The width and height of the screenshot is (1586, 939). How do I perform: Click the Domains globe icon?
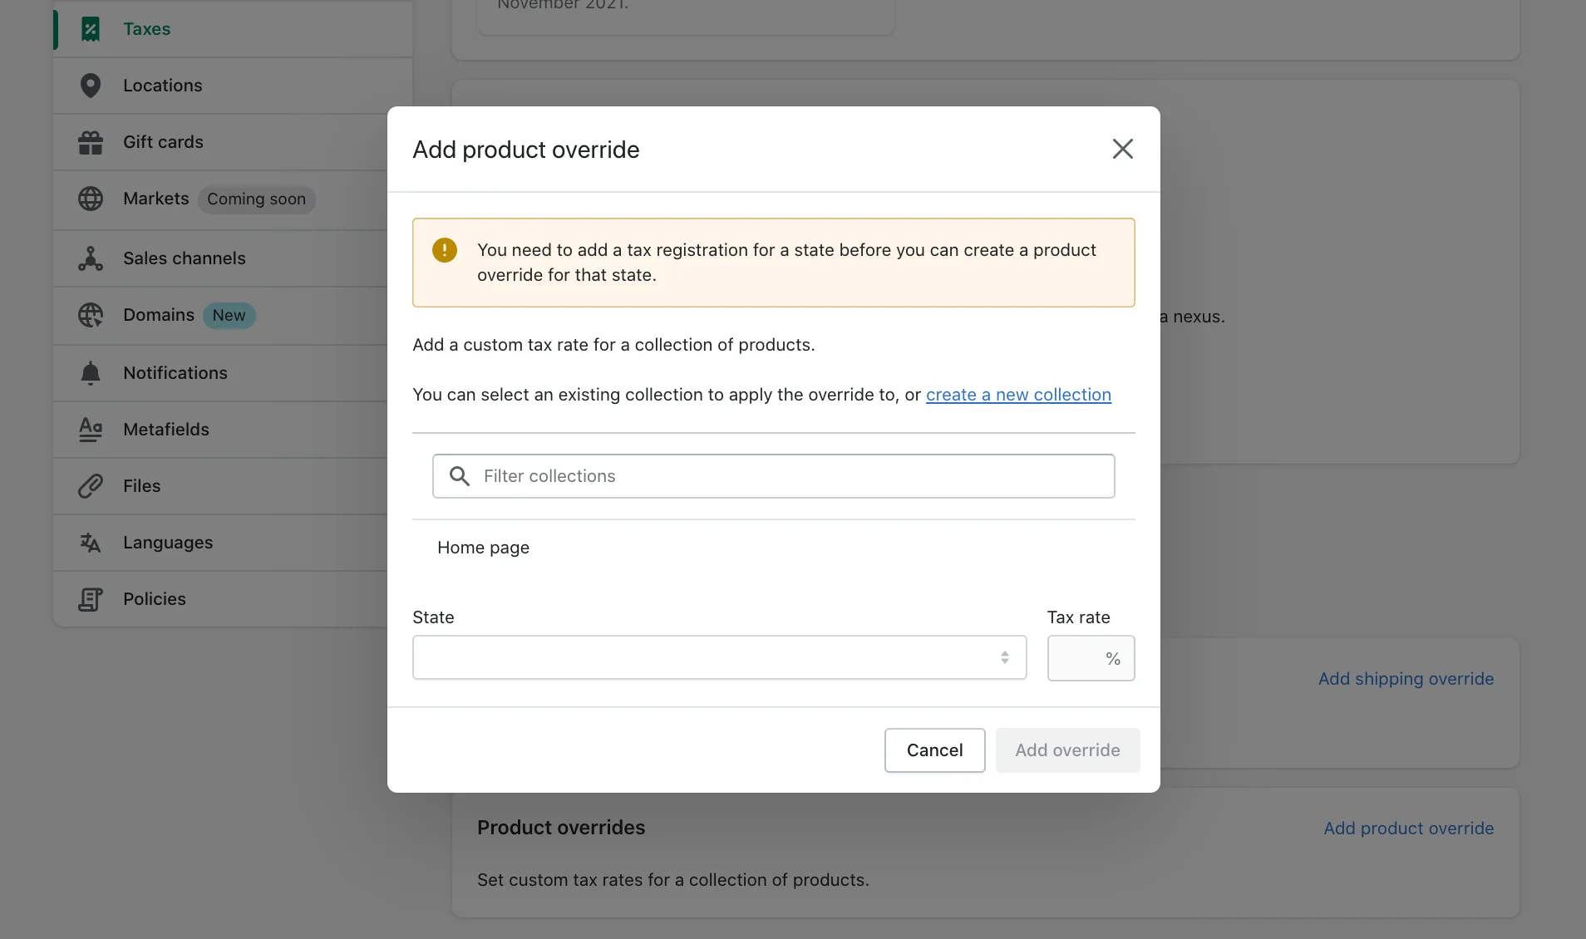point(91,315)
